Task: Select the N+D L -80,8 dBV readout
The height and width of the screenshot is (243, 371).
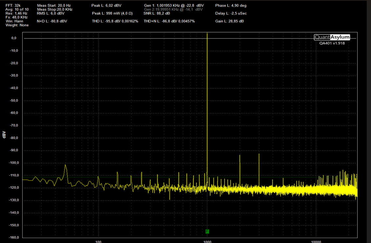Action: (52, 21)
